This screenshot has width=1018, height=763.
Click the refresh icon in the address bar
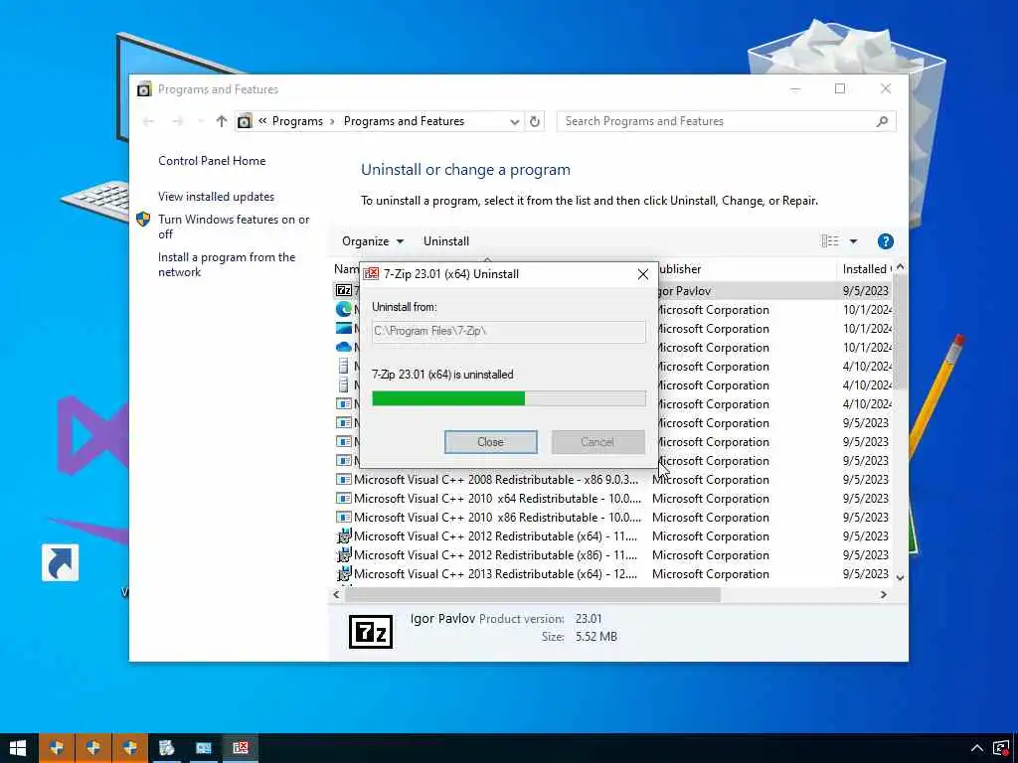coord(534,121)
